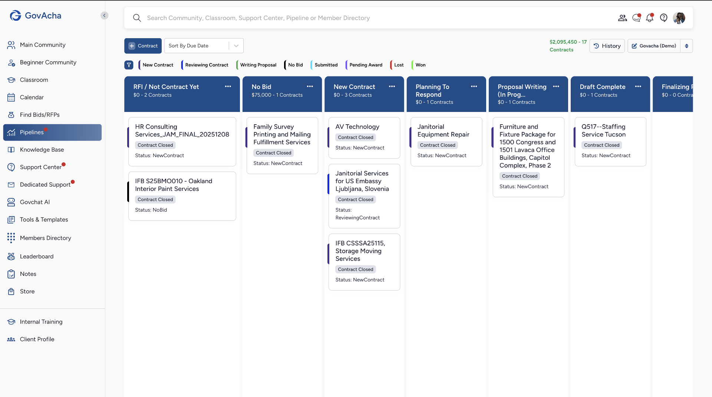This screenshot has height=397, width=712.
Task: Open the members icon in the top bar
Action: click(622, 18)
